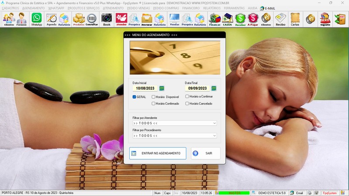Click the calendar picture in the dialog
349x196 pixels.
click(175, 57)
